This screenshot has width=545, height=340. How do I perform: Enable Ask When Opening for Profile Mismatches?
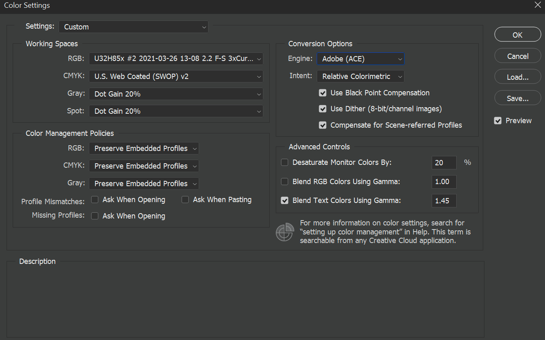pyautogui.click(x=95, y=199)
